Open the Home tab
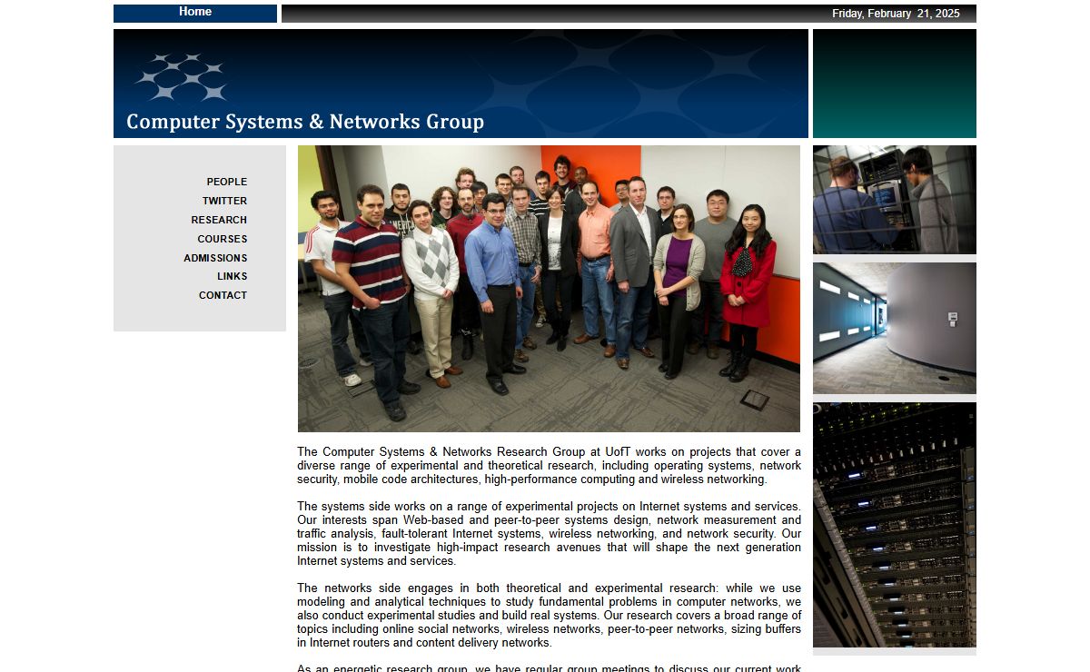Viewport: 1090px width, 672px height. click(195, 13)
